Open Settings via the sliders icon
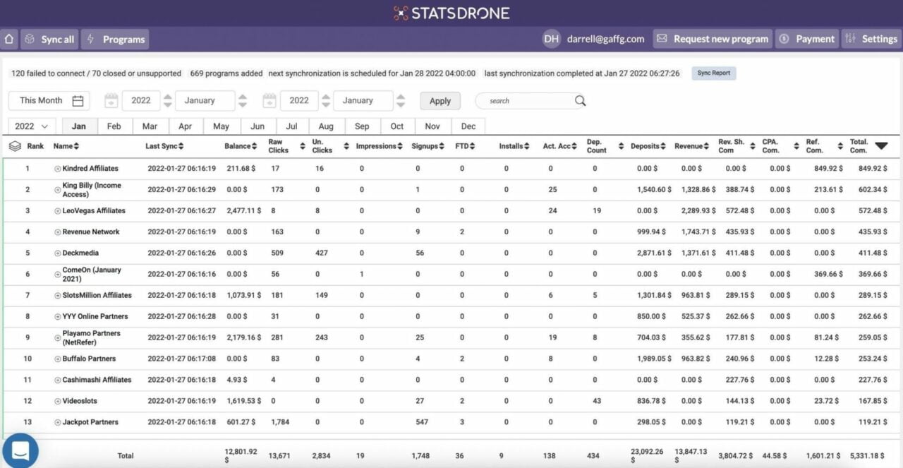 click(x=851, y=39)
